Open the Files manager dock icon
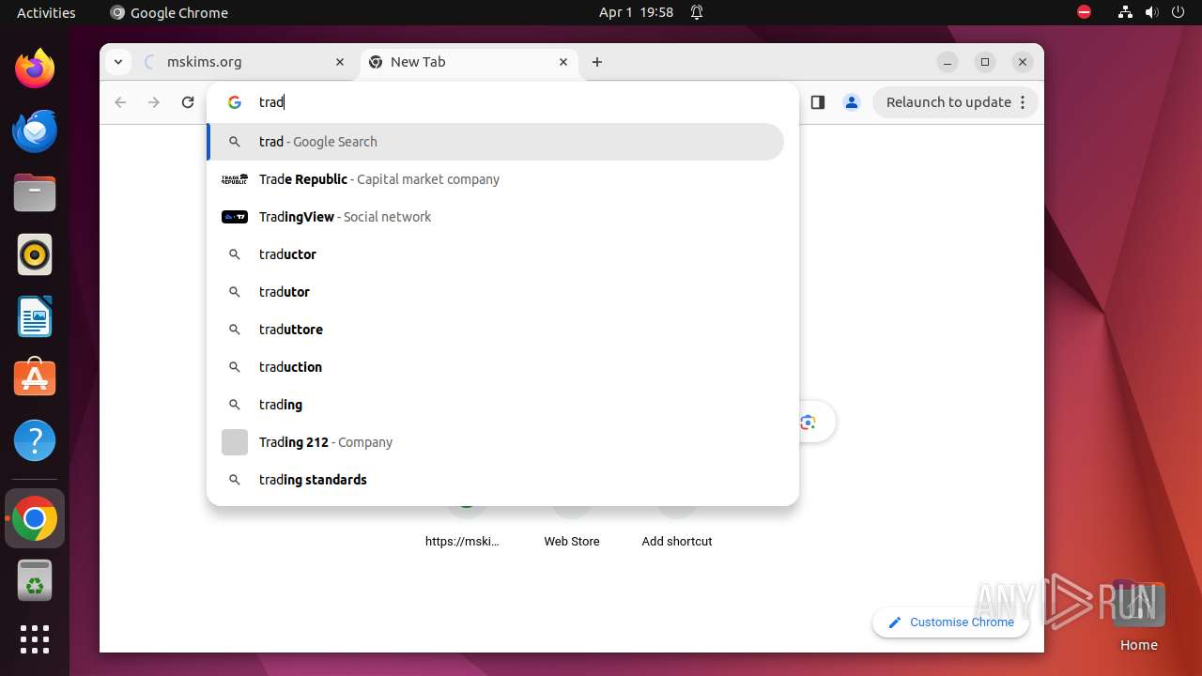The height and width of the screenshot is (676, 1202). point(35,192)
